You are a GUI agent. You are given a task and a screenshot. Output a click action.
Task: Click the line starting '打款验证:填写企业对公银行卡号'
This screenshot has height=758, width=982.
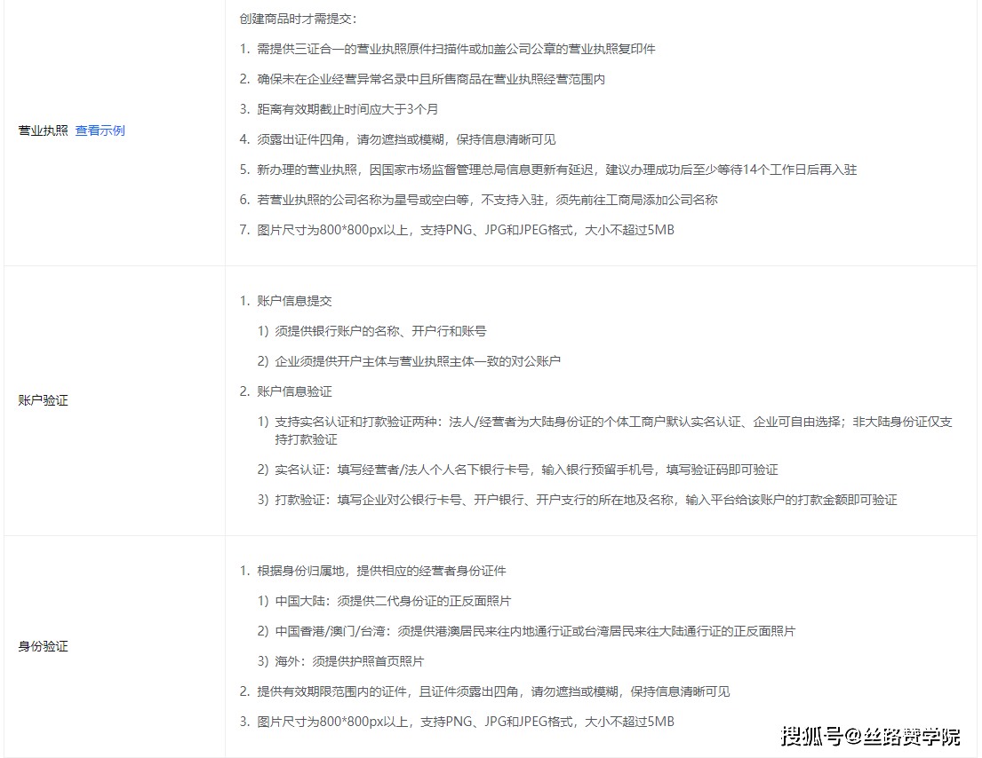point(578,500)
